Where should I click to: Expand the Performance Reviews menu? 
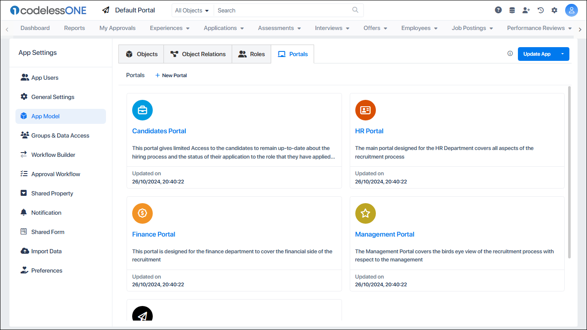539,28
